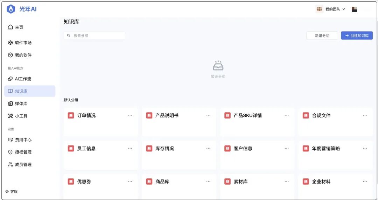This screenshot has height=200, width=378.
Task: Click the 默认分组 group label
Action: 71,100
